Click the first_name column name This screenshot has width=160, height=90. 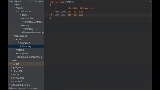click(x=60, y=12)
